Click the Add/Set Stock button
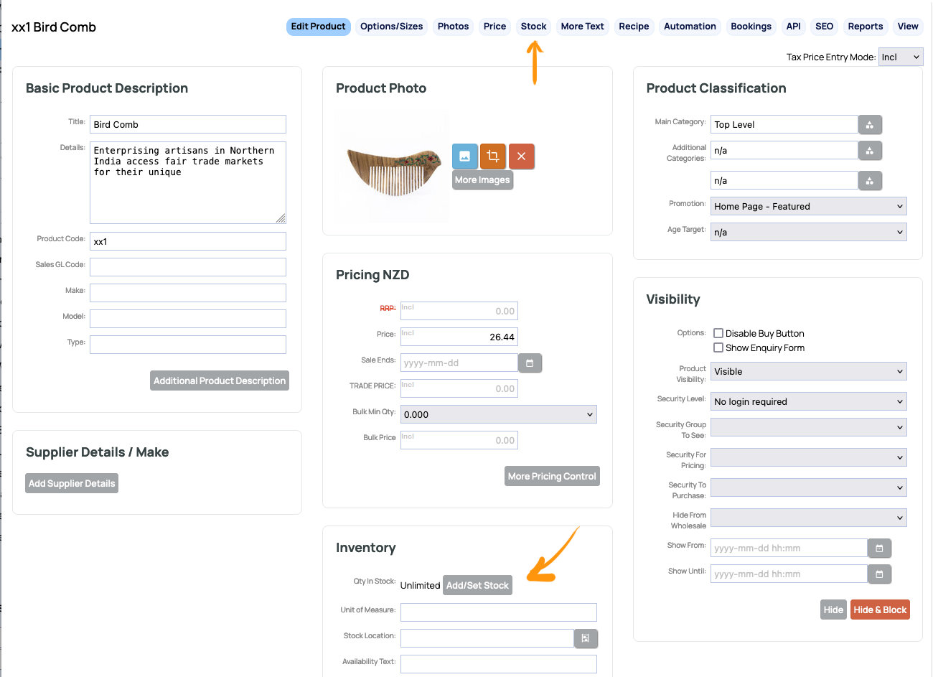Viewport: 933px width, 677px height. [x=477, y=586]
